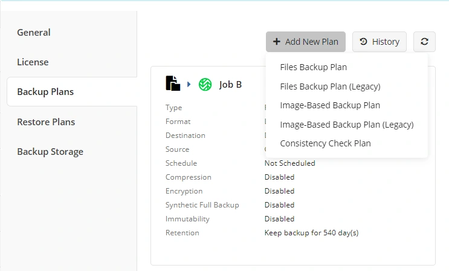
Task: Select the Backup Plans tab
Action: pyautogui.click(x=72, y=92)
